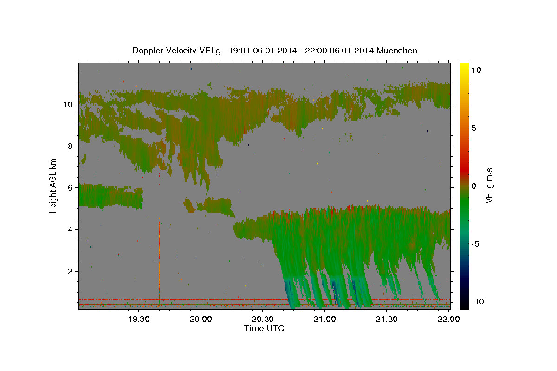Click the height tick label 4
The image size is (557, 371).
click(x=71, y=230)
